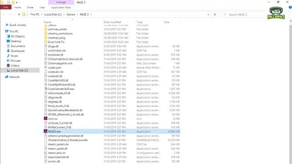
Task: Click the Back navigation arrow
Action: tap(4, 15)
